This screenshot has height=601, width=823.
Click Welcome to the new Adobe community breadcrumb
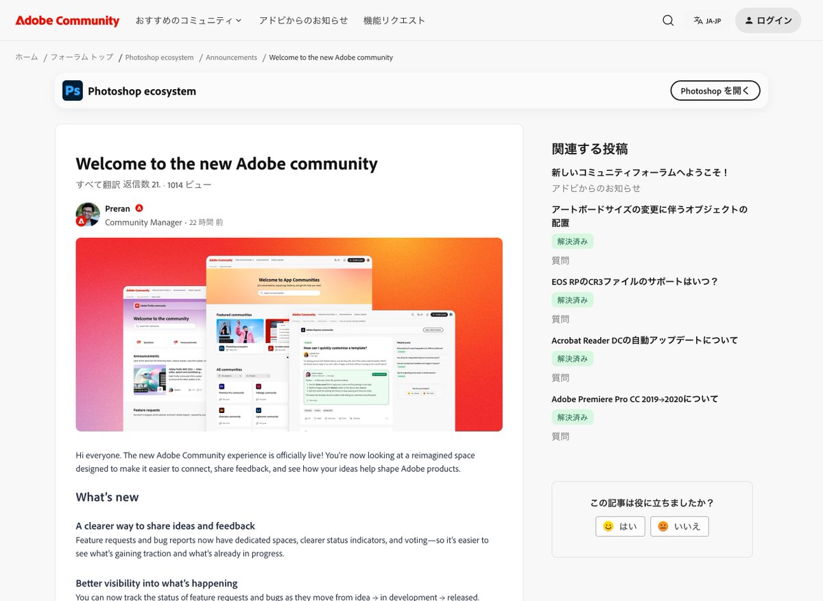(x=331, y=58)
